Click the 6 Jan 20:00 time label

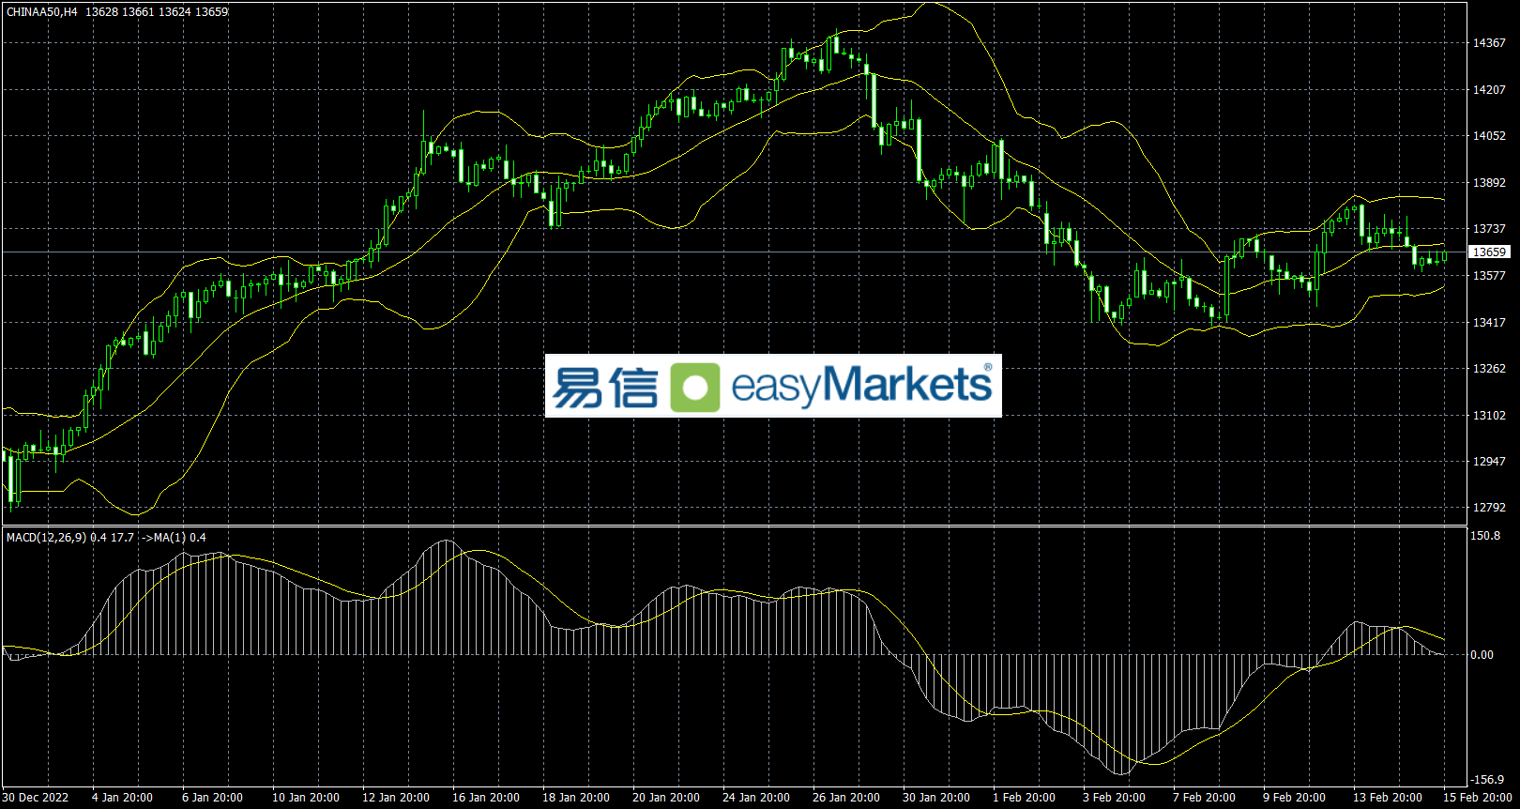coord(212,798)
